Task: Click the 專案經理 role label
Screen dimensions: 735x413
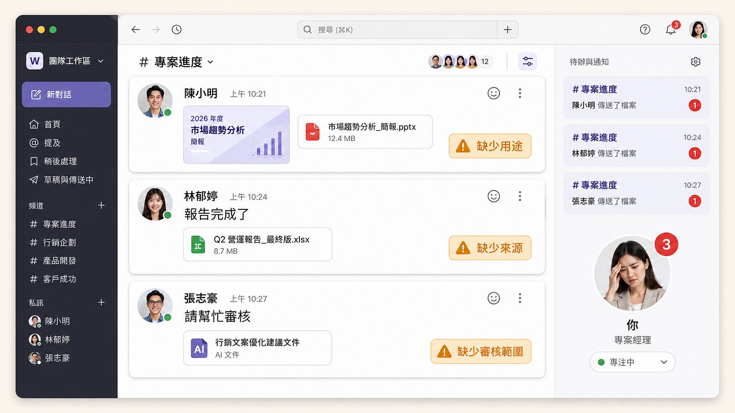Action: (633, 340)
